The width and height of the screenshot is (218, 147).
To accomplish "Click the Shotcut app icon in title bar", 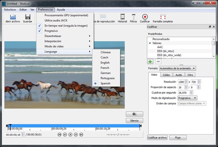I will (x=4, y=3).
